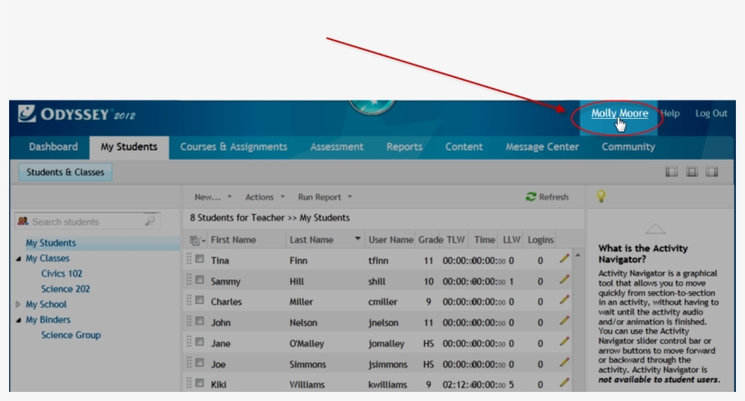Open the select-all checkbox dropdown in header
This screenshot has width=745, height=401.
click(197, 240)
